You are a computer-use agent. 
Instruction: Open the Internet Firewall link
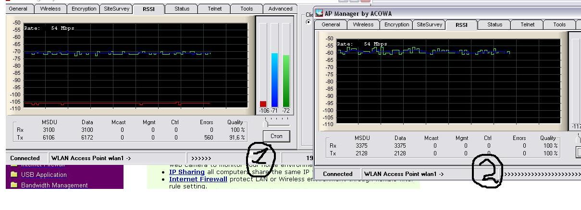tap(198, 179)
